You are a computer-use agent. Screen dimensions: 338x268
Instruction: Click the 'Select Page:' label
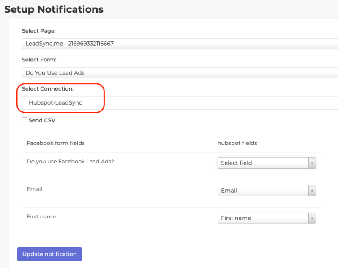39,31
